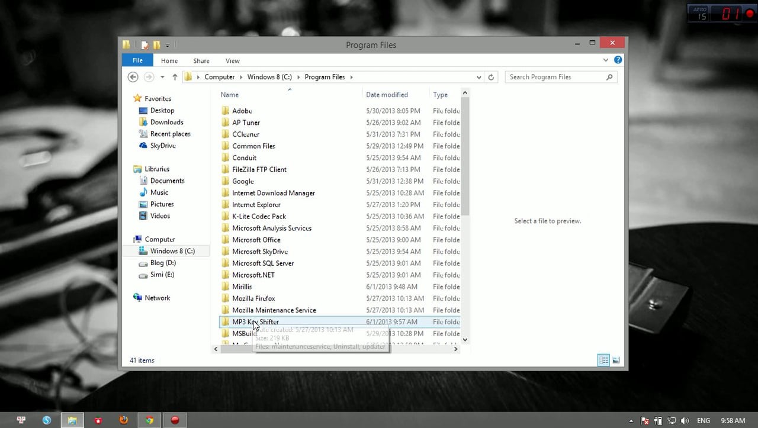The height and width of the screenshot is (428, 758).
Task: Open Recent places in the navigation pane
Action: (x=170, y=134)
